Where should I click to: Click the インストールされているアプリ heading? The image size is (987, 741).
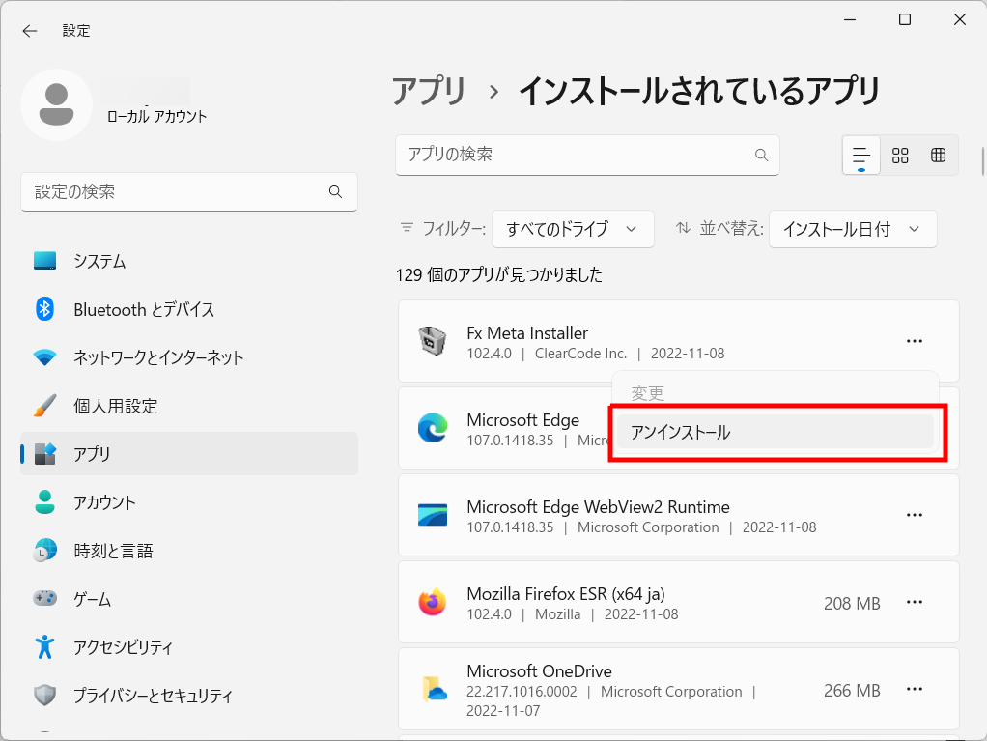pyautogui.click(x=699, y=91)
